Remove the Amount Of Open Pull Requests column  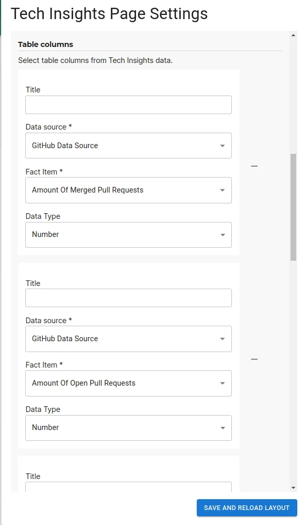click(254, 359)
